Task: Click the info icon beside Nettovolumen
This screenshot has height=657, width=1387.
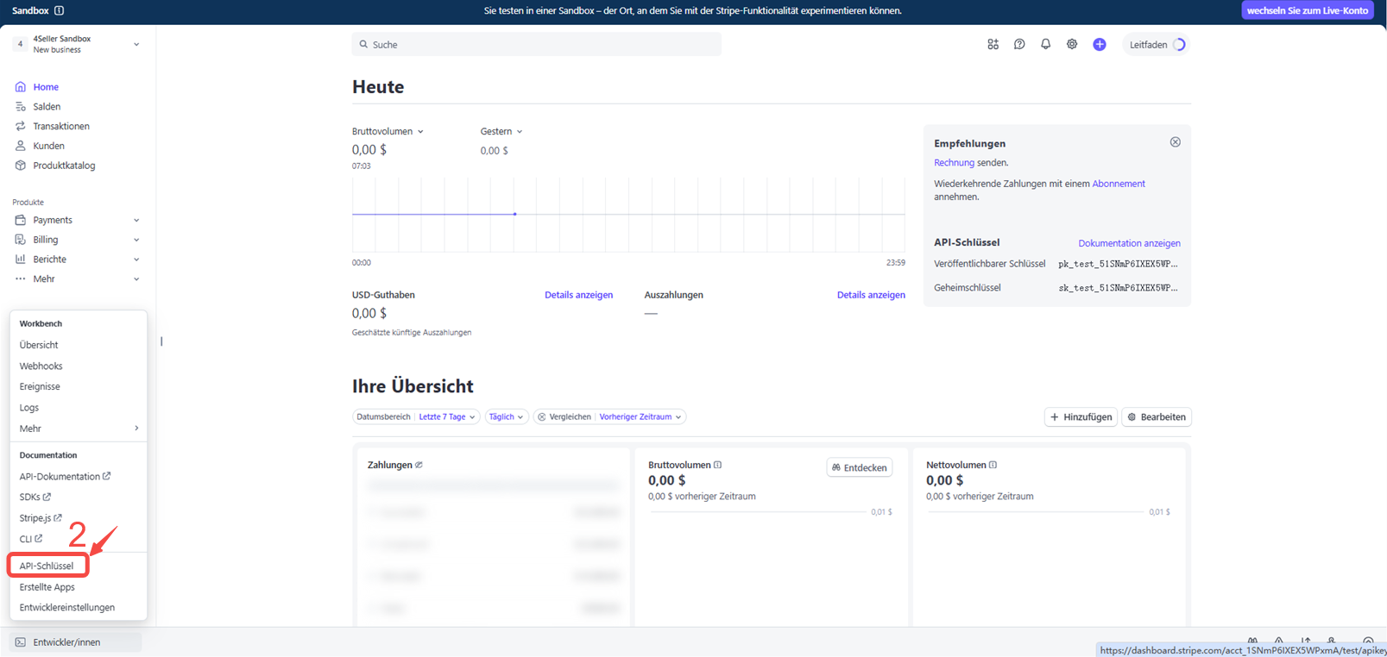Action: point(993,465)
